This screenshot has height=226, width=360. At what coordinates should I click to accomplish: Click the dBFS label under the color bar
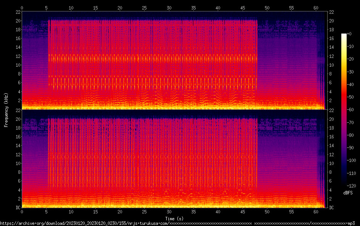tap(347, 193)
